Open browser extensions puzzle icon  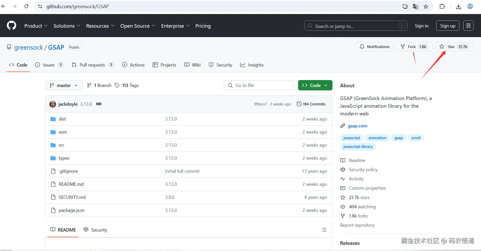(x=442, y=6)
